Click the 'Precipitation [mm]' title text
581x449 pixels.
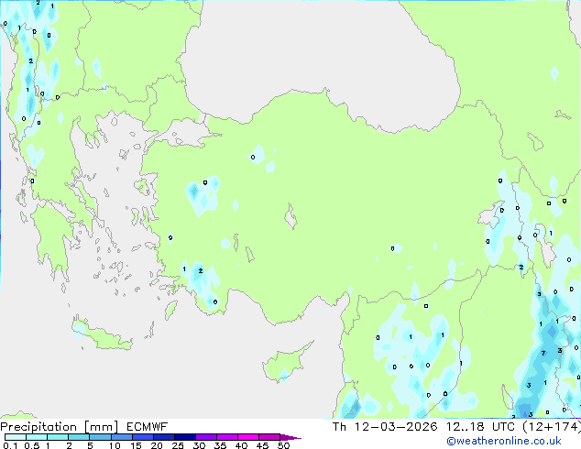pyautogui.click(x=60, y=427)
